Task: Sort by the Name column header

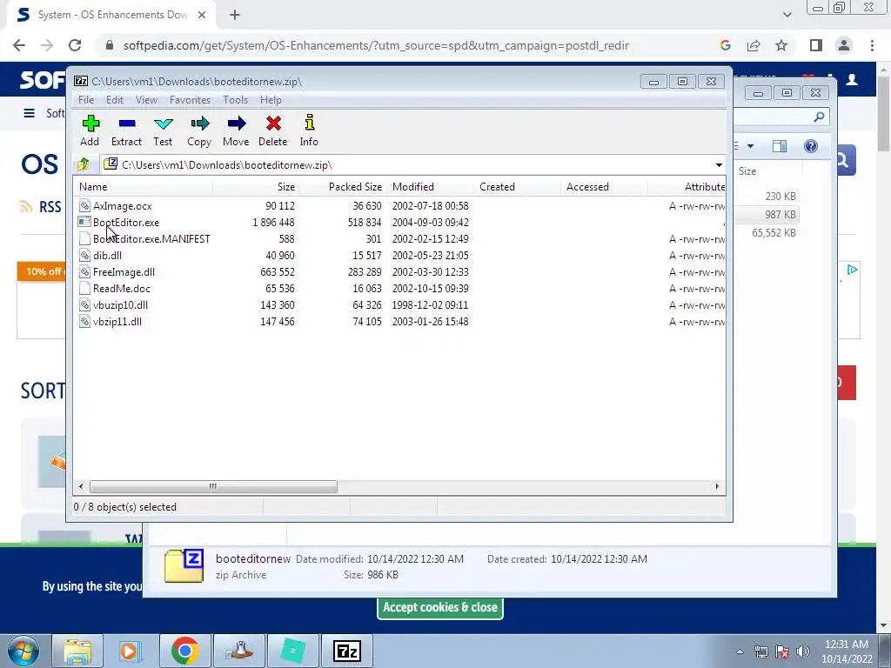Action: [144, 187]
